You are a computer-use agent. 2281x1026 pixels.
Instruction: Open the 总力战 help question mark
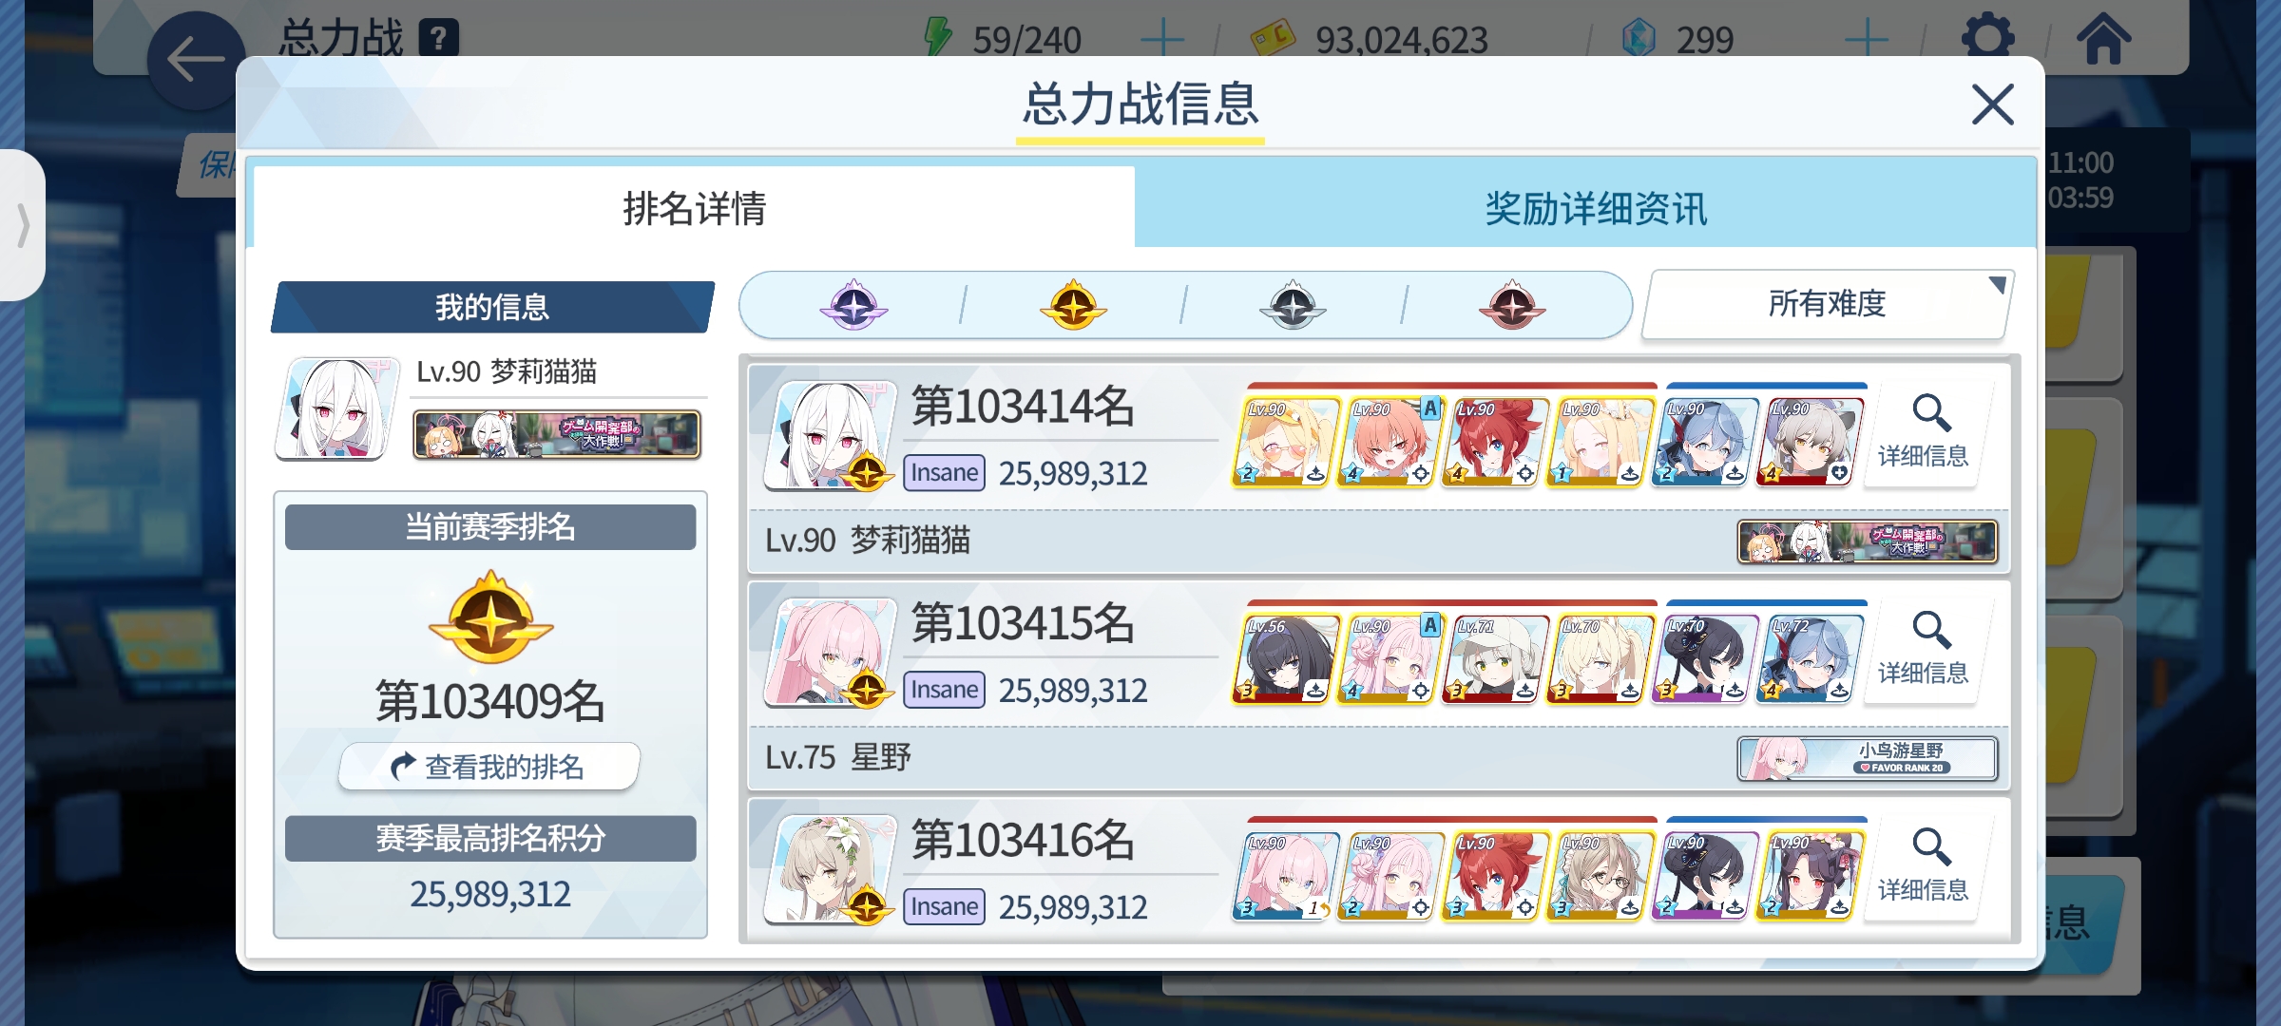pyautogui.click(x=439, y=39)
